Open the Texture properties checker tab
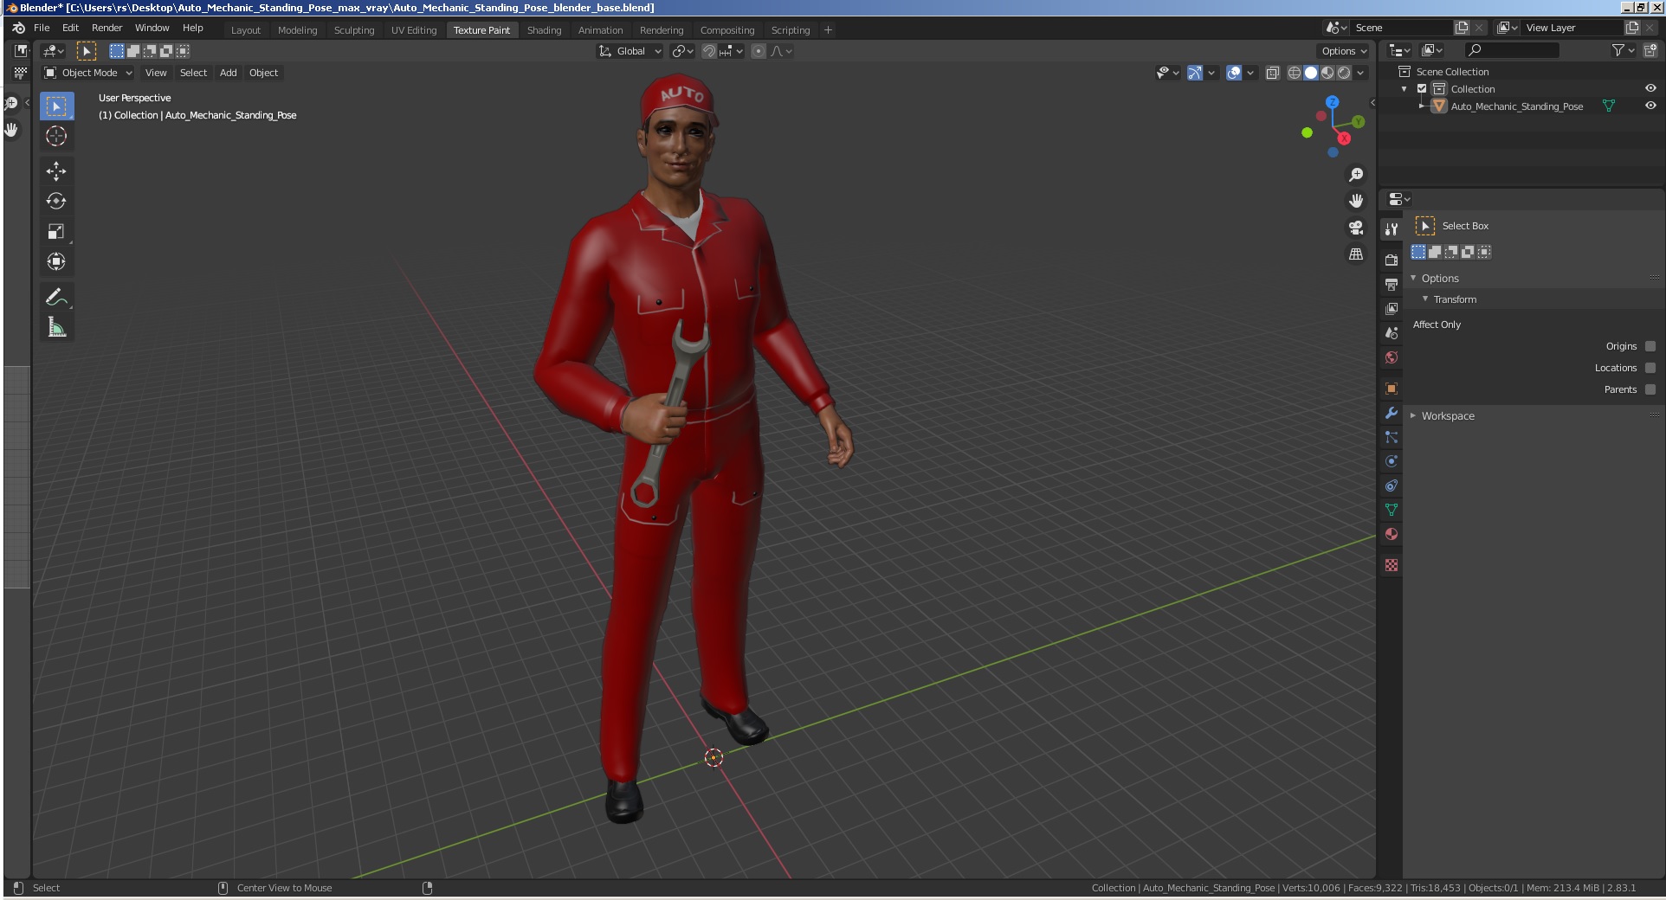 (1392, 565)
